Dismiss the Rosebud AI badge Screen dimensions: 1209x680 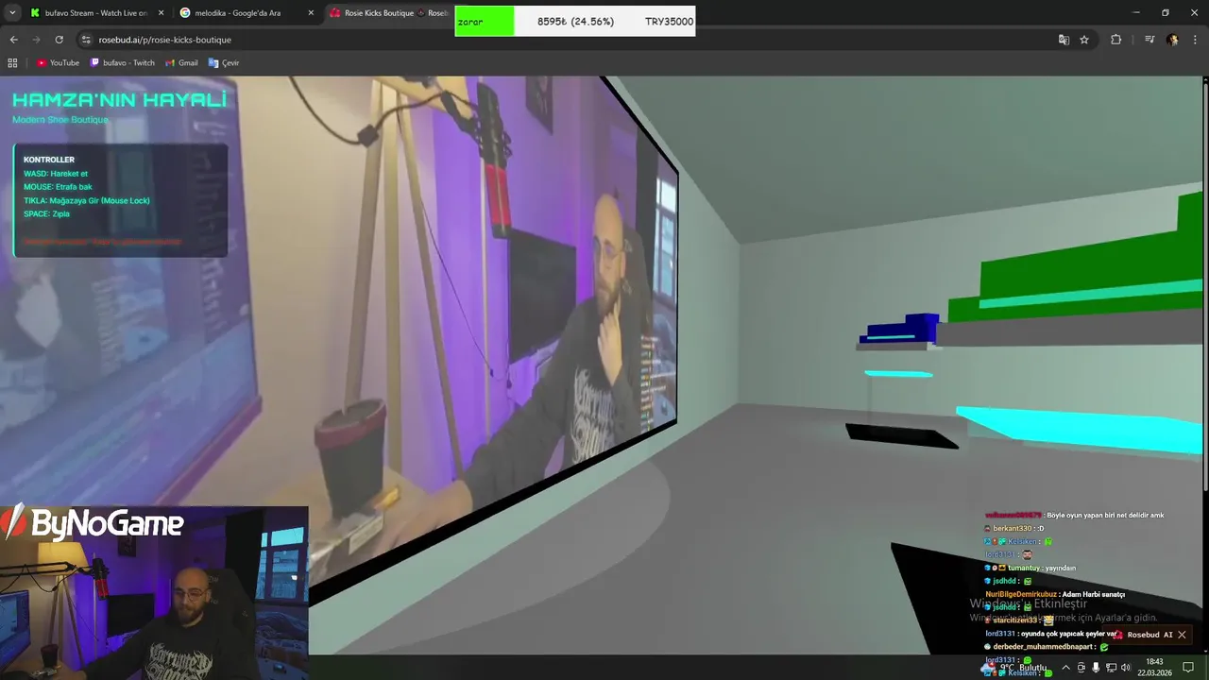[x=1181, y=635]
